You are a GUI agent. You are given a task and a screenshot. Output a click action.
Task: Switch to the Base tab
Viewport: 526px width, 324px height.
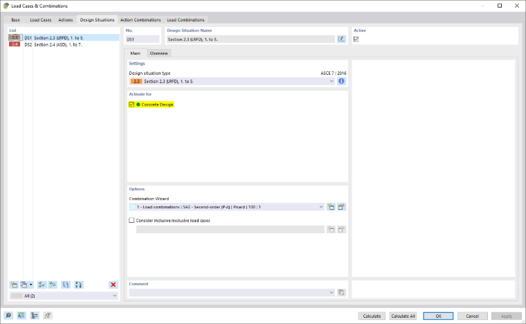15,20
